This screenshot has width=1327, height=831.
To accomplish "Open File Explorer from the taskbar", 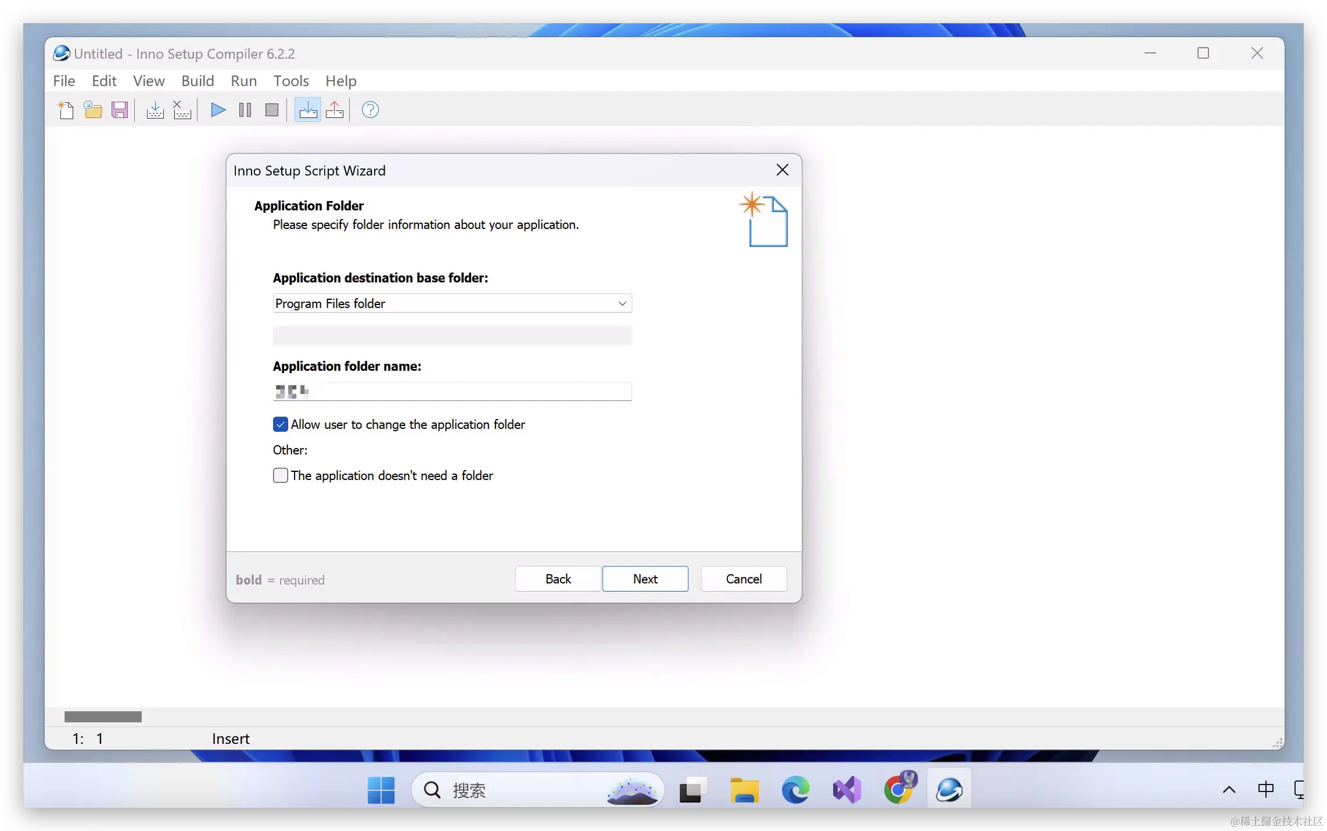I will [x=744, y=790].
